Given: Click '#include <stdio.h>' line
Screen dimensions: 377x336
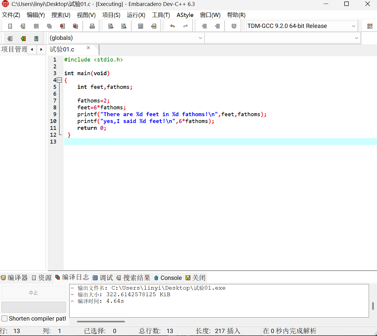Looking at the screenshot, I should point(93,60).
